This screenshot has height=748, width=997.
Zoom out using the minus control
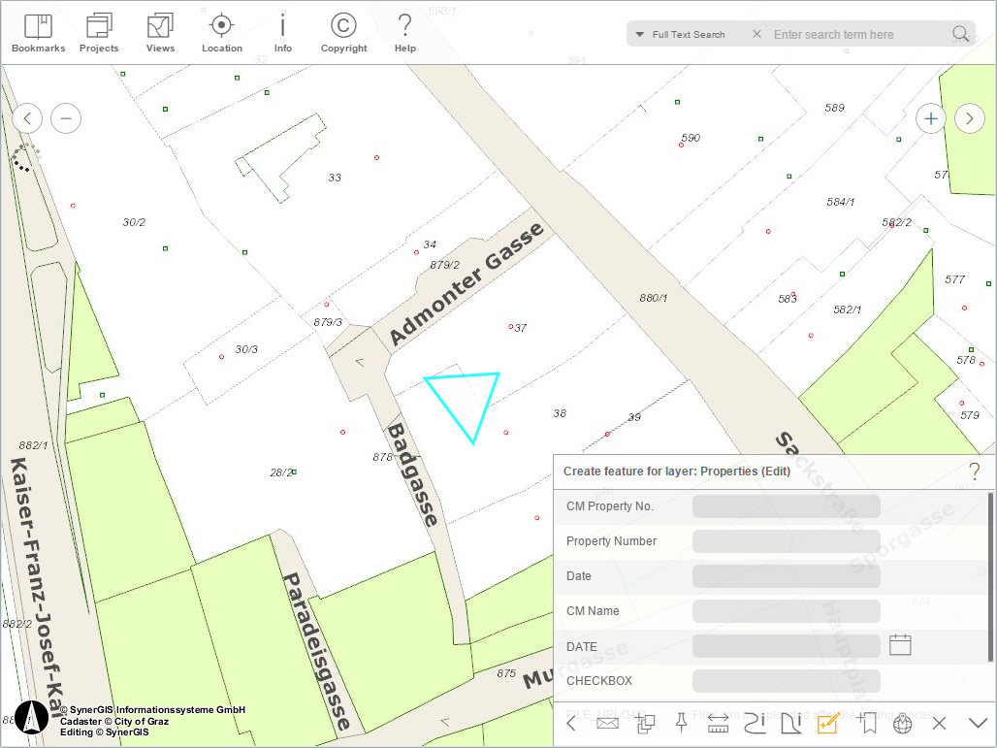[x=66, y=117]
